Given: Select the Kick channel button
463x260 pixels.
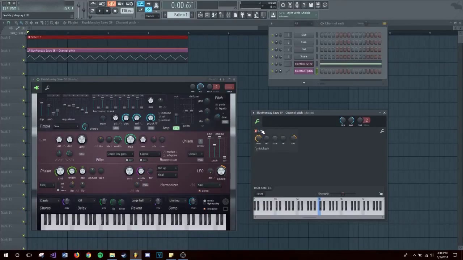Looking at the screenshot, I should 303,35.
